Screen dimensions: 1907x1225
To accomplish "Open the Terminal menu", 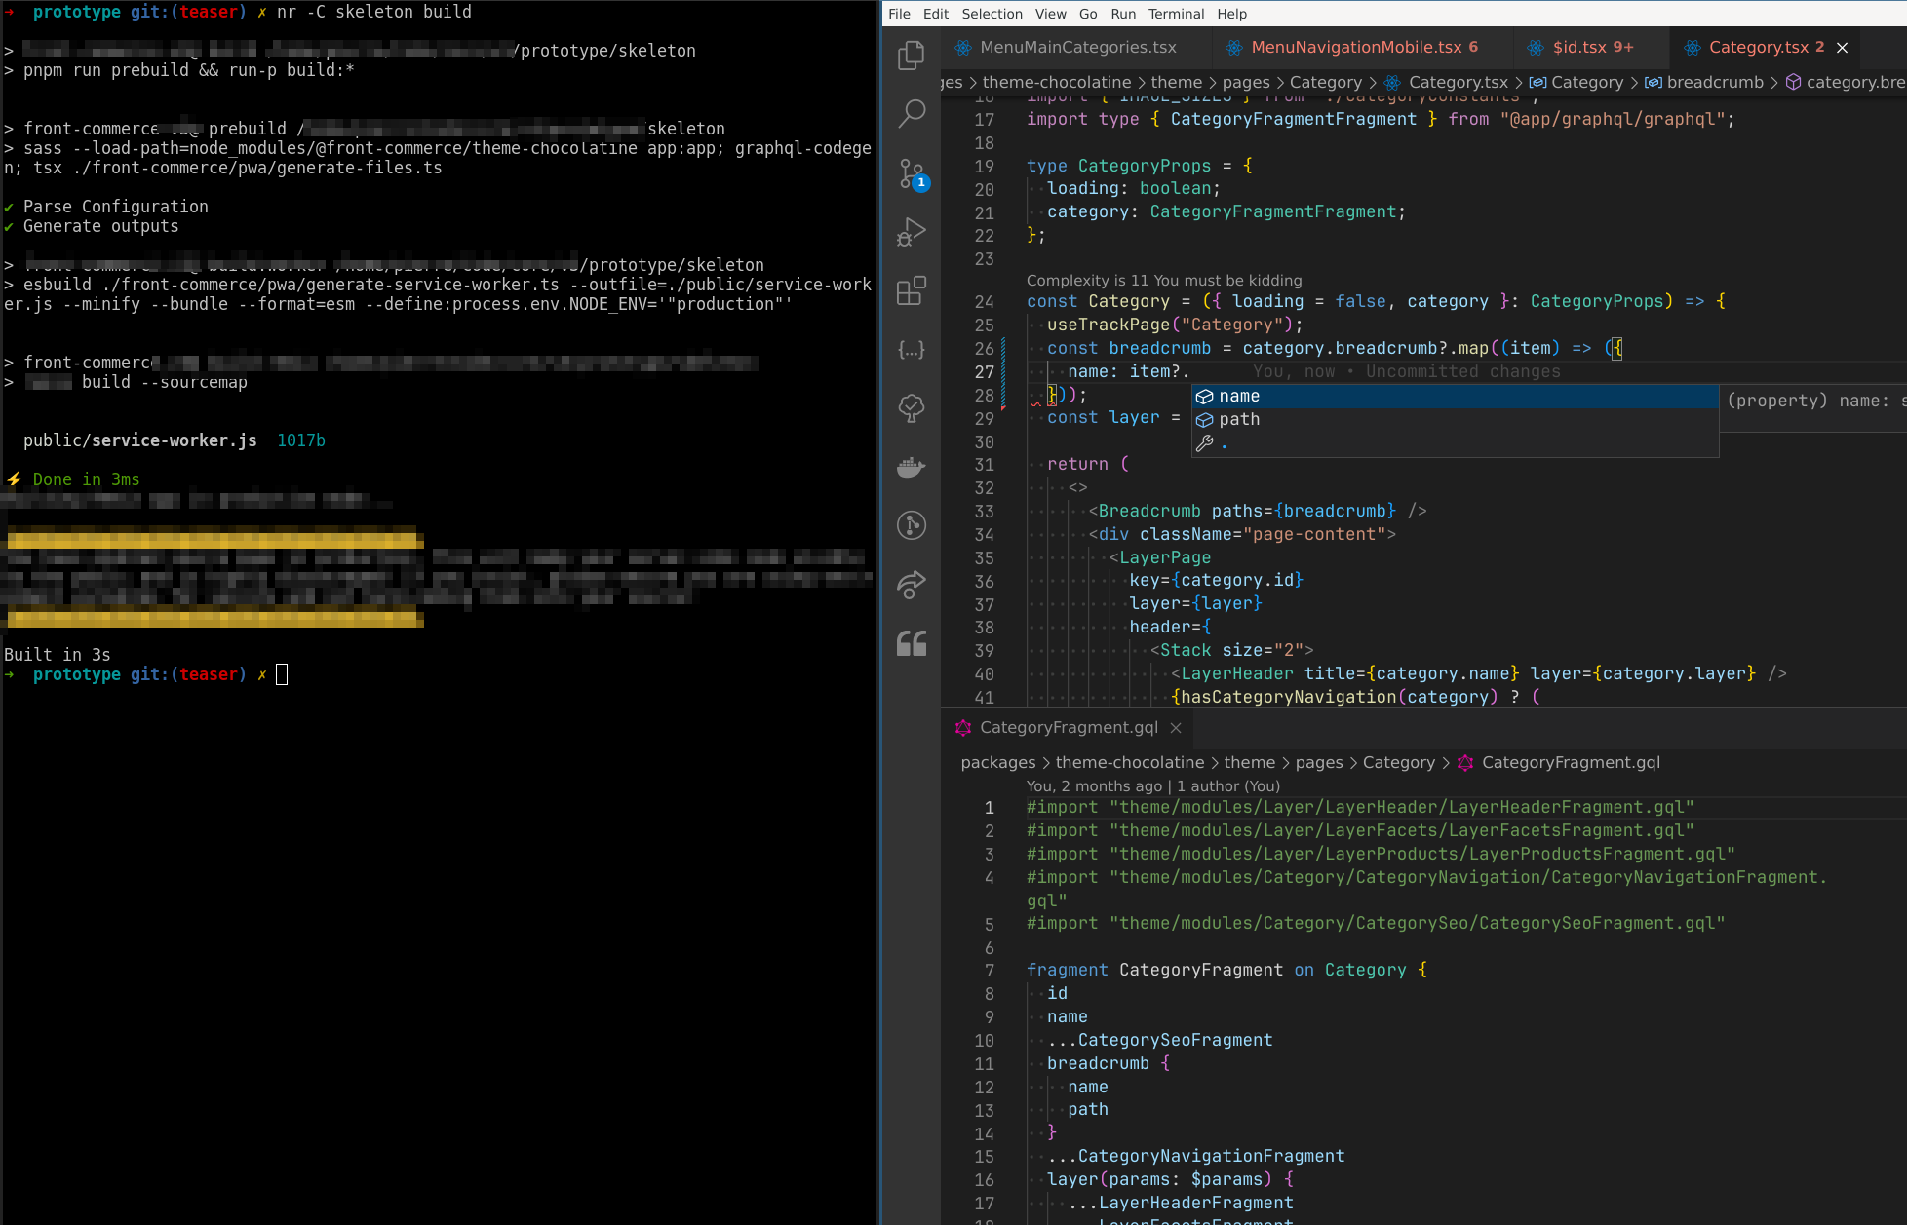I will pos(1176,14).
